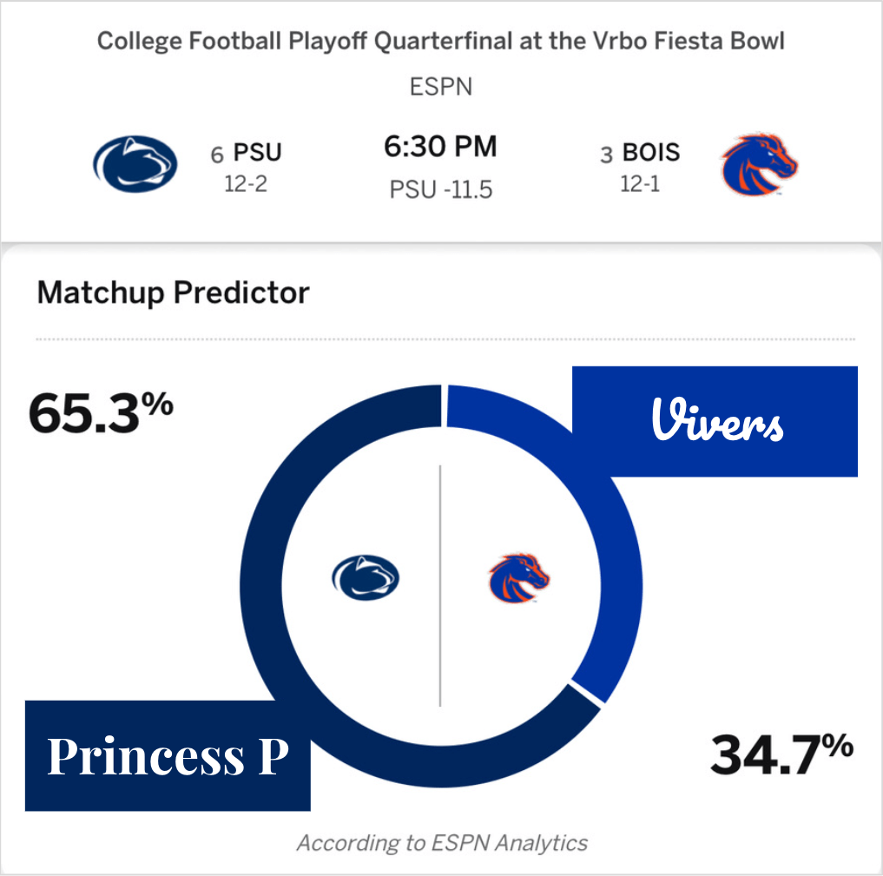Click the Penn State logo in the header
The image size is (883, 876).
click(x=135, y=164)
